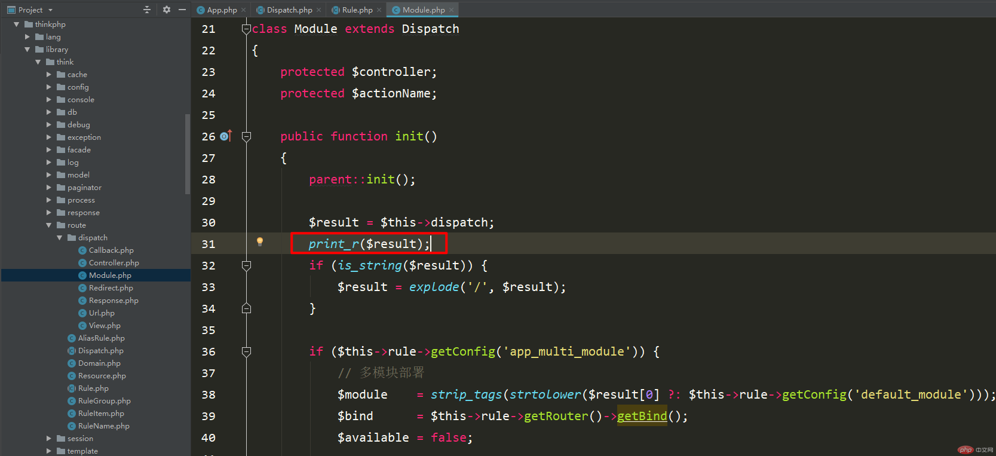Screen dimensions: 996x456
Task: Close the Module.php tab
Action: coord(452,10)
